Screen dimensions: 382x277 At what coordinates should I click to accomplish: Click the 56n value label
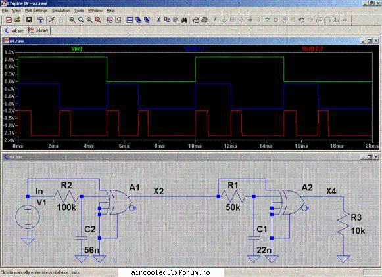(91, 250)
